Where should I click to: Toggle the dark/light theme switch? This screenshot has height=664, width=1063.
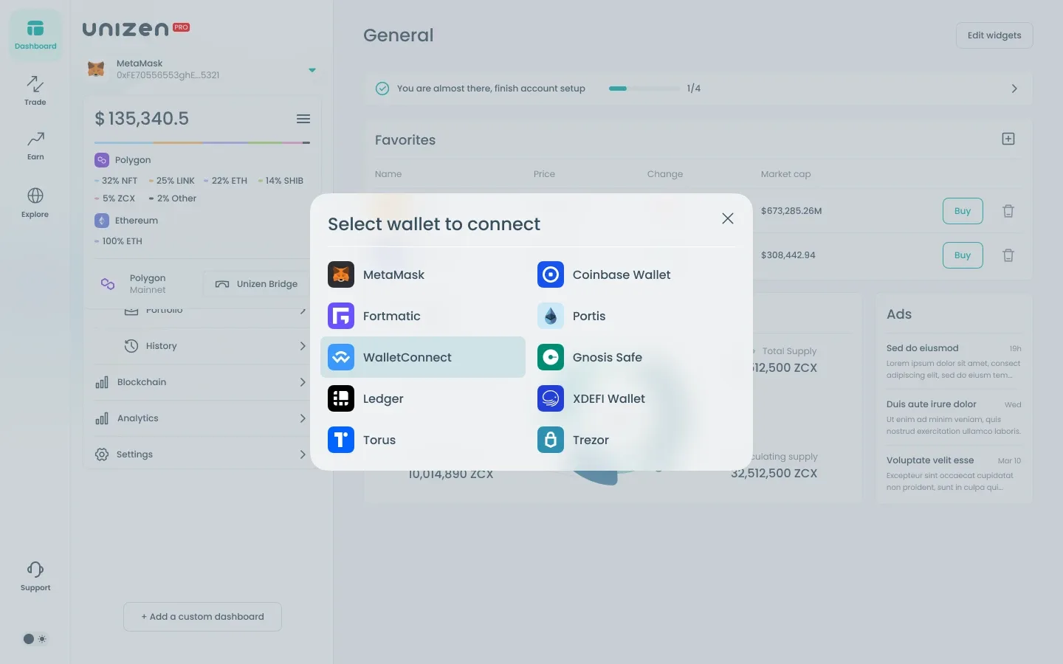pos(35,639)
